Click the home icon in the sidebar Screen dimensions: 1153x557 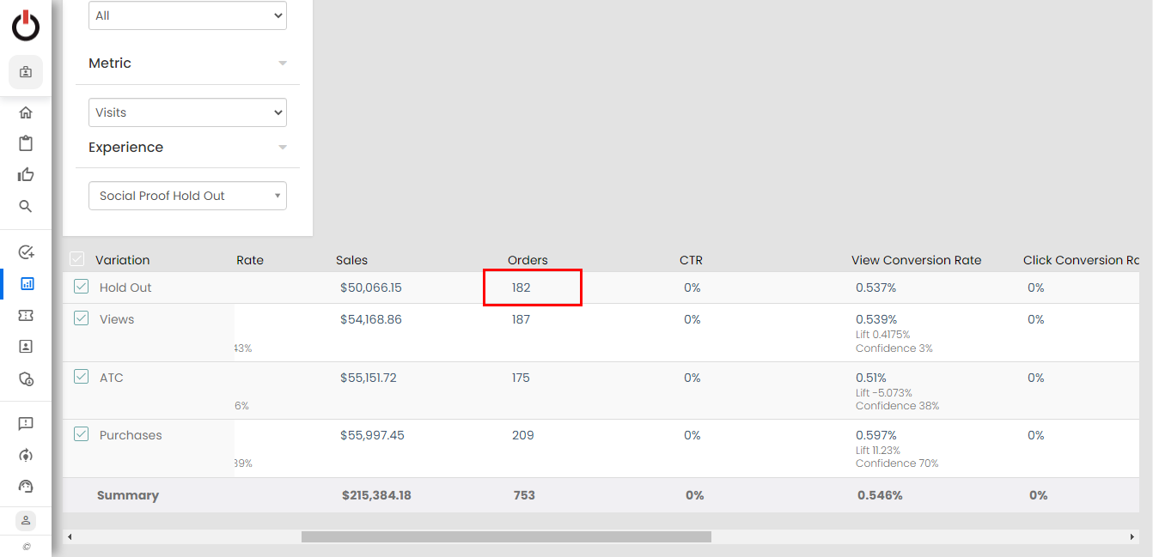click(26, 112)
